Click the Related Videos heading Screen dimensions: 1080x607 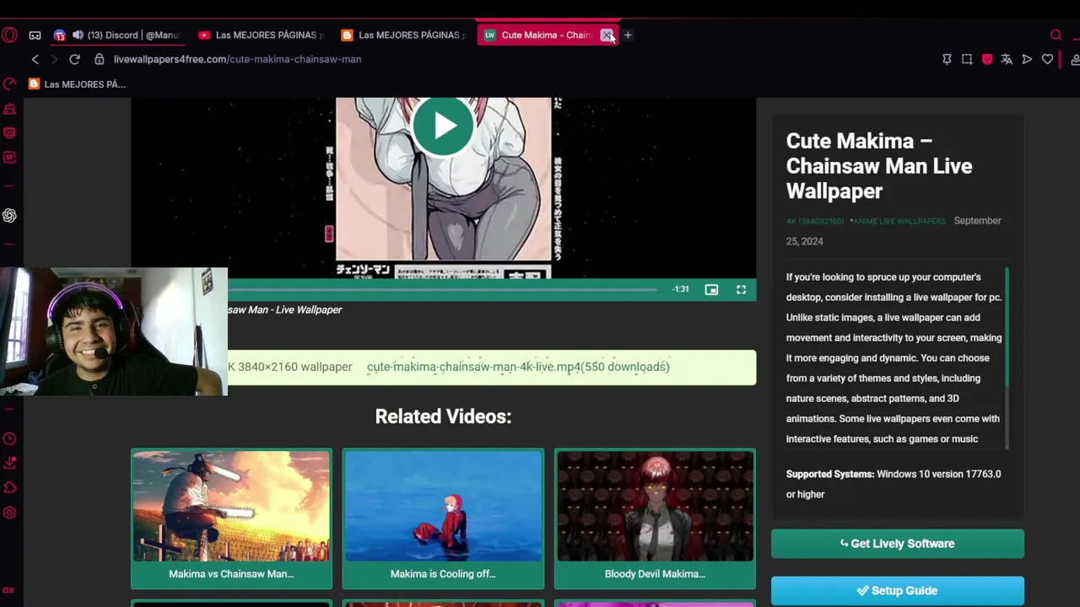443,416
